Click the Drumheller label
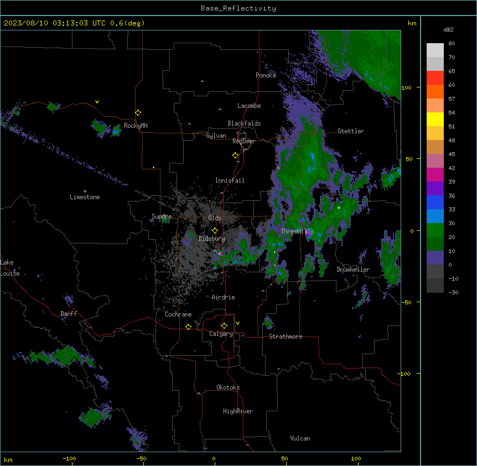The height and width of the screenshot is (466, 477). tap(353, 270)
